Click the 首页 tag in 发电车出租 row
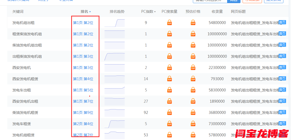291x140 pixels. coord(282,90)
